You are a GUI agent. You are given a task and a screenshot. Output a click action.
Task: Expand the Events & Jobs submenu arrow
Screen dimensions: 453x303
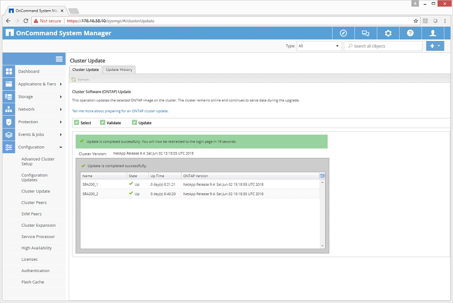coord(61,134)
